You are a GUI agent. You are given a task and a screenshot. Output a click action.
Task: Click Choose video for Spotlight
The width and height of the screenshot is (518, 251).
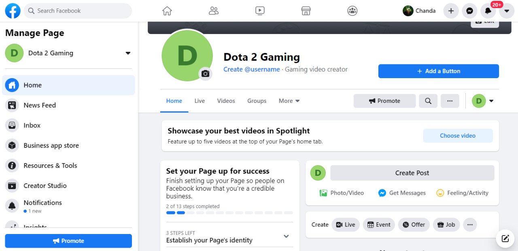[458, 136]
